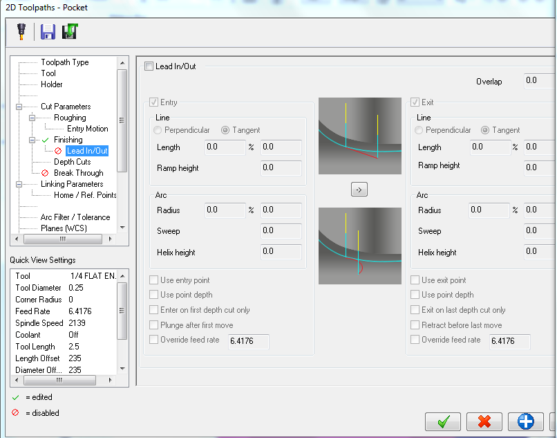Collapse the Linking Parameters tree node
Viewport: 557px width, 438px height.
(x=19, y=184)
